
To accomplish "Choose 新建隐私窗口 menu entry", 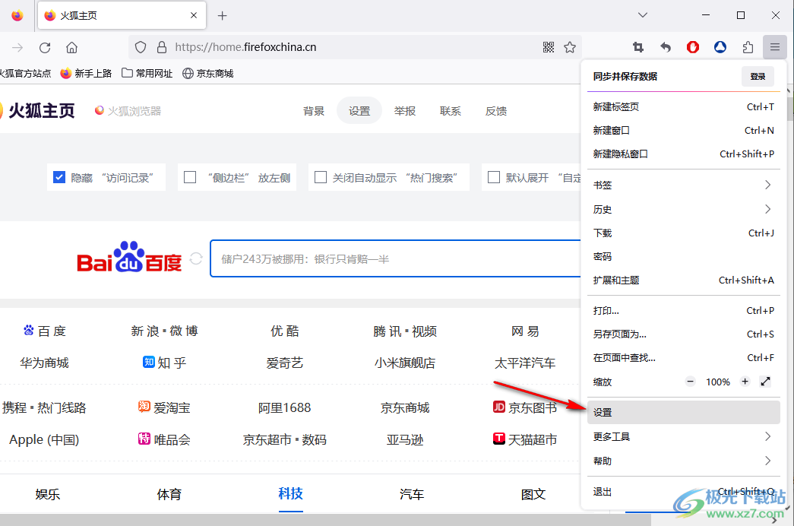I will (683, 154).
